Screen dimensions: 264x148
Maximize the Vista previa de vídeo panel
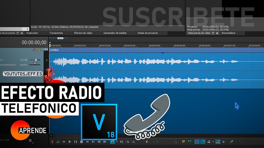213,33
